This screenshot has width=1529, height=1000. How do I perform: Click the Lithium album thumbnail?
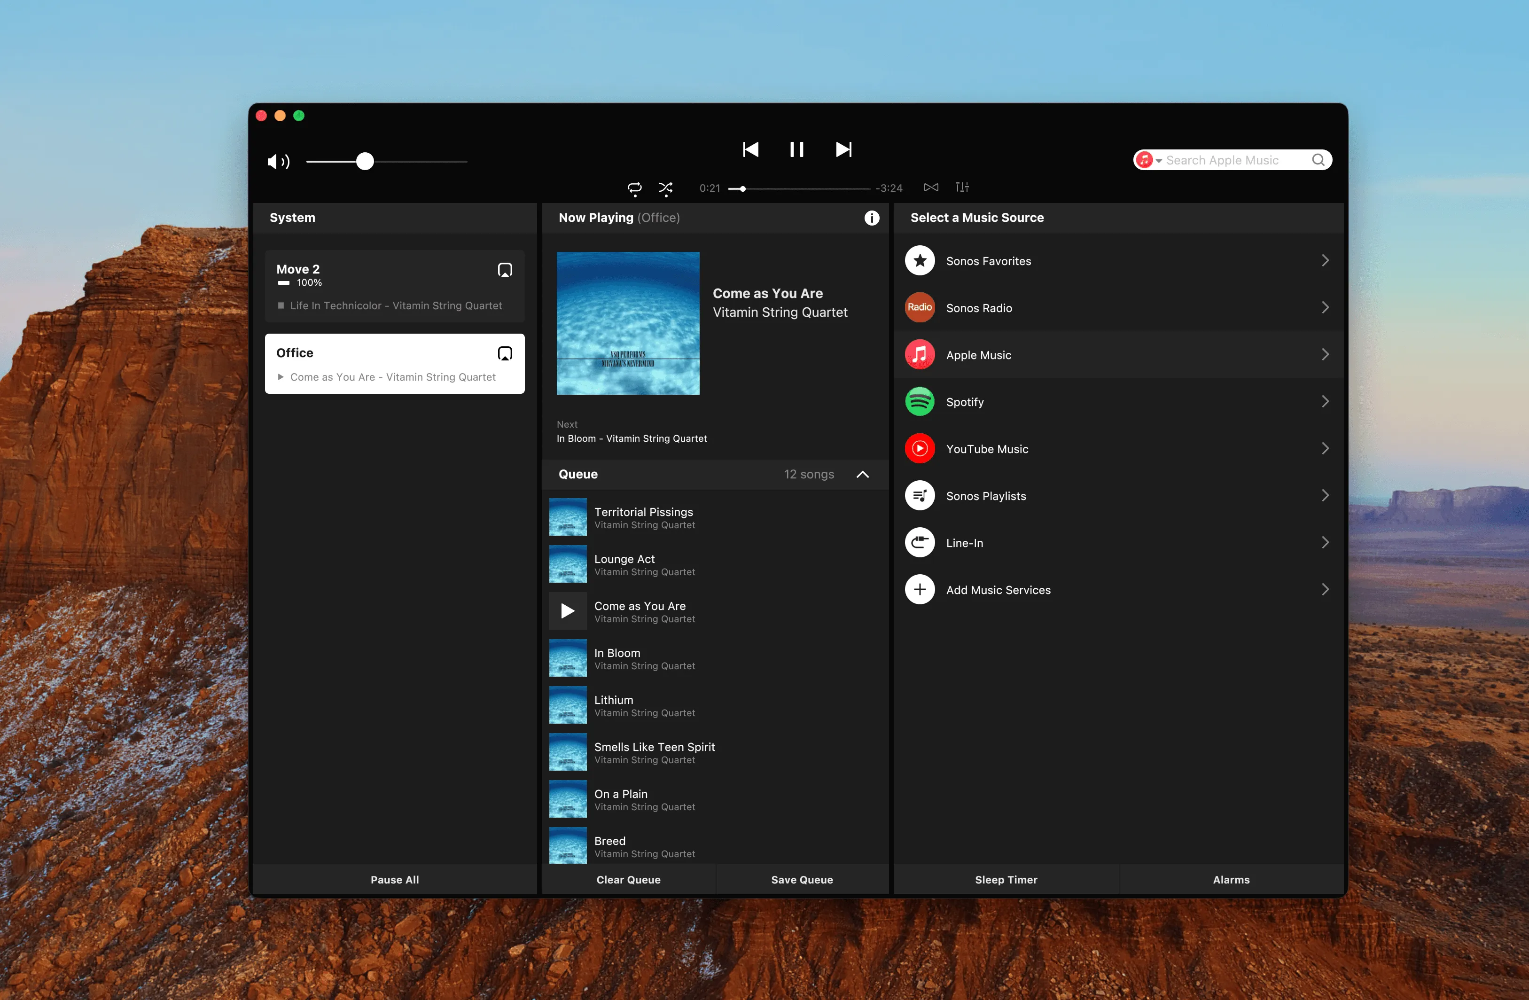pos(568,704)
